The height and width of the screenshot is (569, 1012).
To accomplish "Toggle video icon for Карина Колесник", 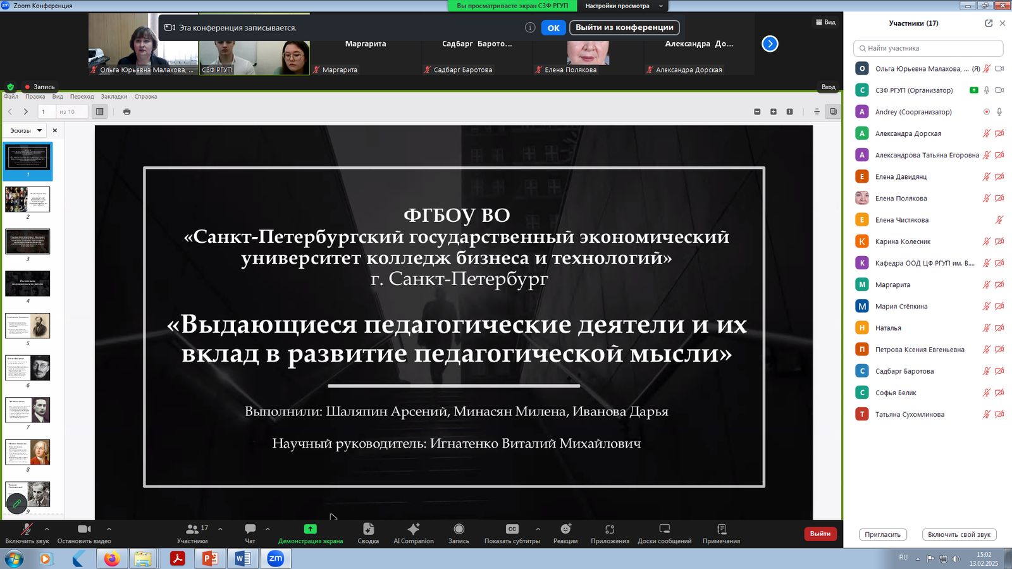I will point(999,242).
